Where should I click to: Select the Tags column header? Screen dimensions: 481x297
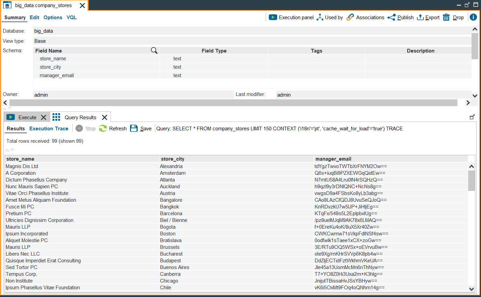point(316,51)
